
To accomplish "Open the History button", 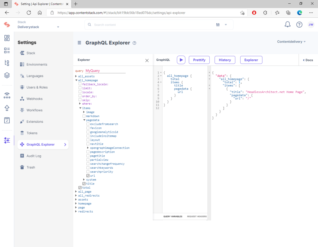I will [225, 60].
